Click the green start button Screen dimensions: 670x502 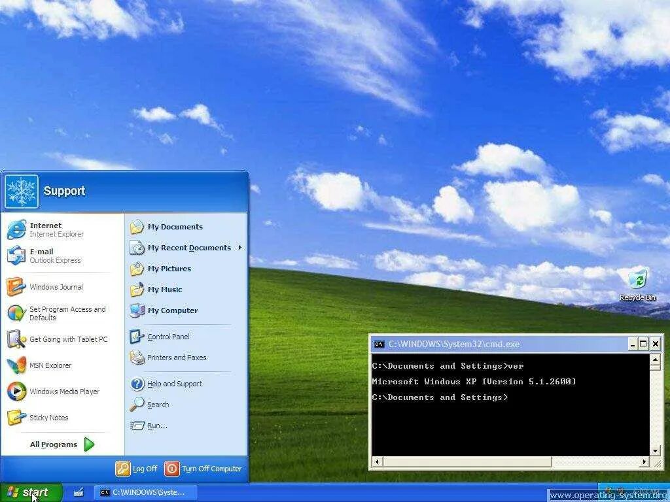coord(31,492)
